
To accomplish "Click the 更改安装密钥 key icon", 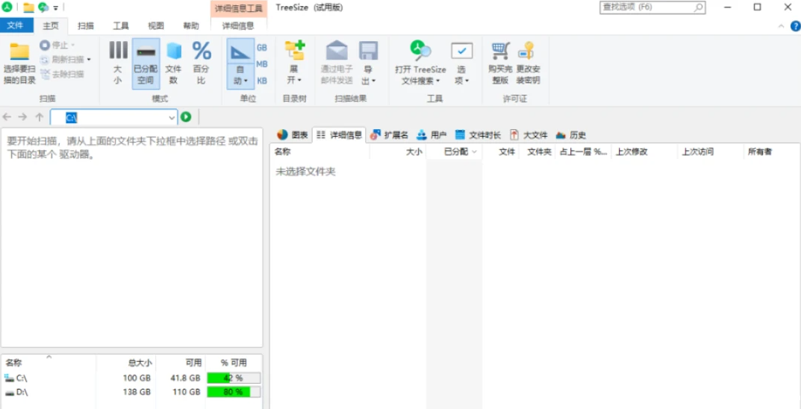I will tap(527, 51).
